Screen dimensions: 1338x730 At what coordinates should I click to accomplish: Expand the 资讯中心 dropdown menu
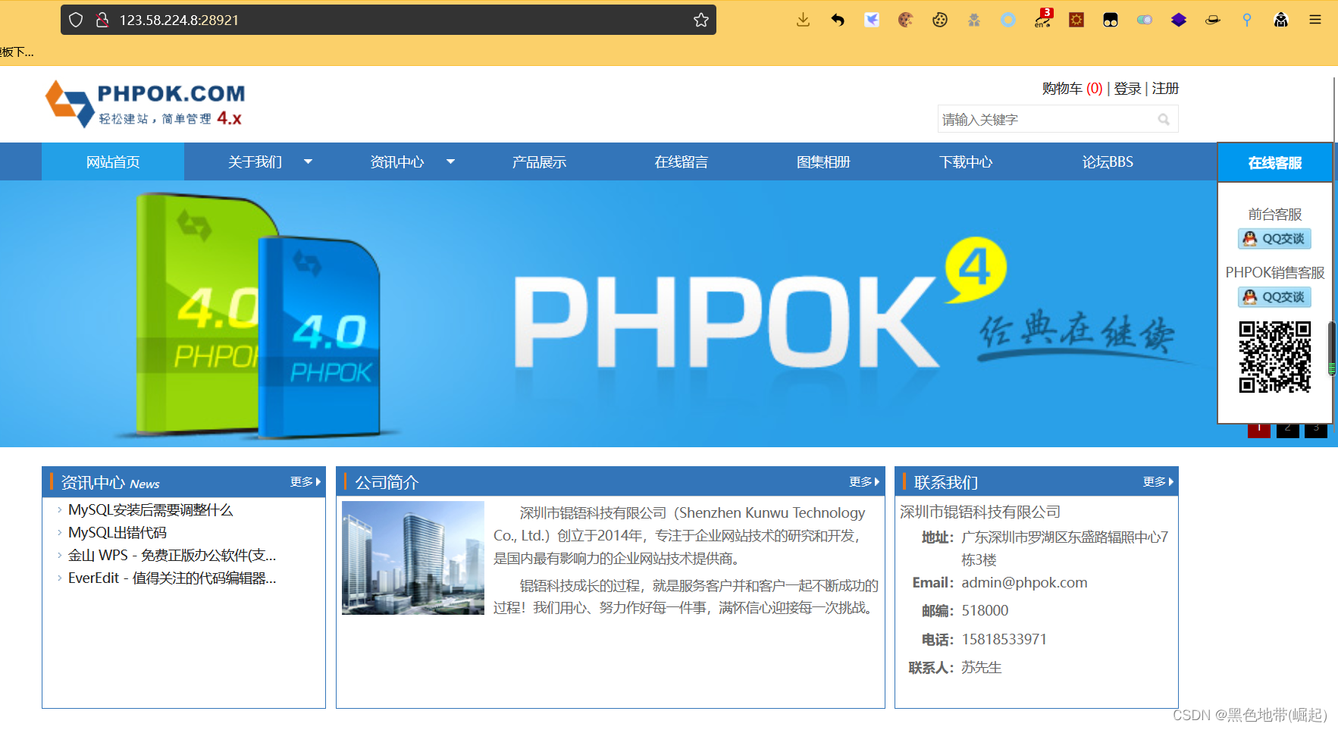pos(397,161)
